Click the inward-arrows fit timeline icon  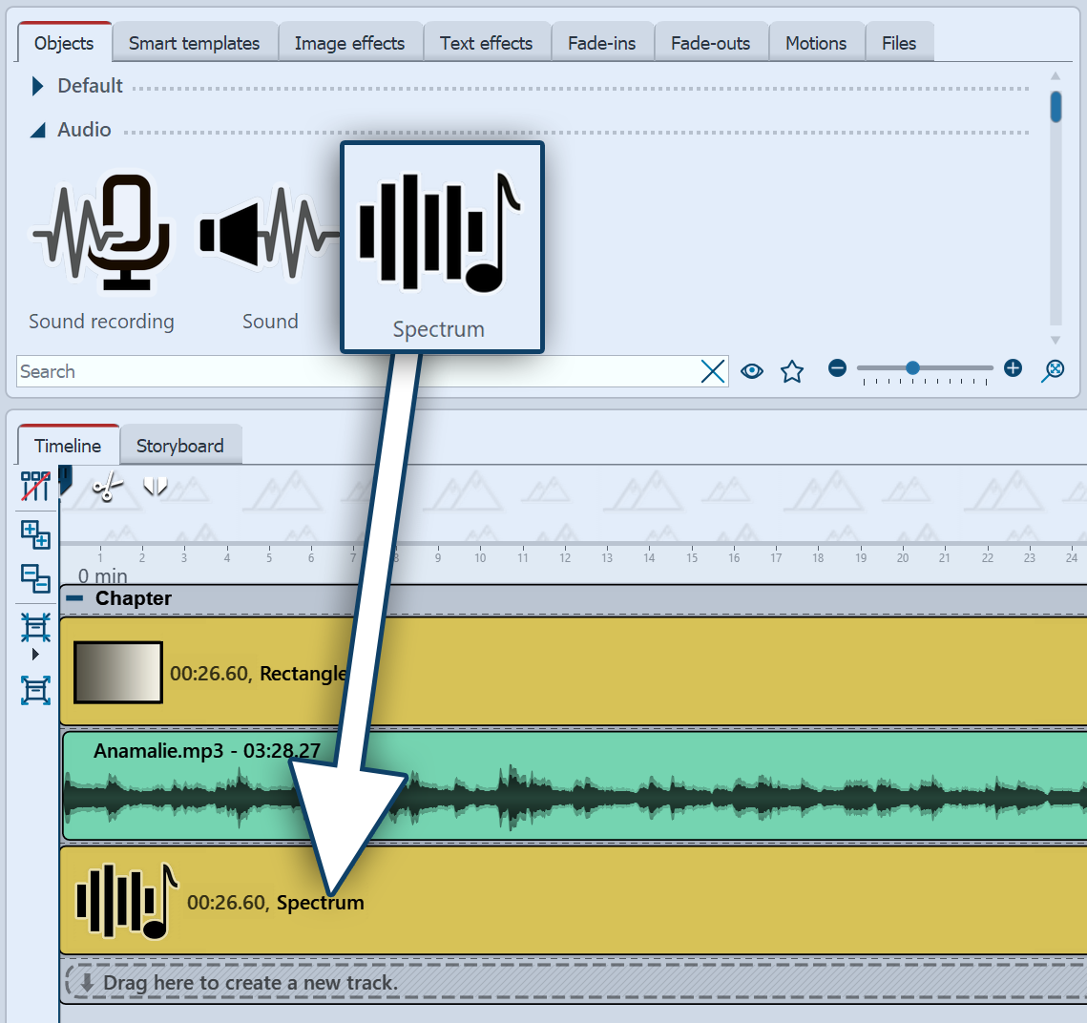coord(35,628)
